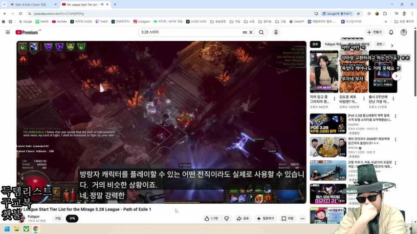Click the 가입 join button

click(x=58, y=218)
